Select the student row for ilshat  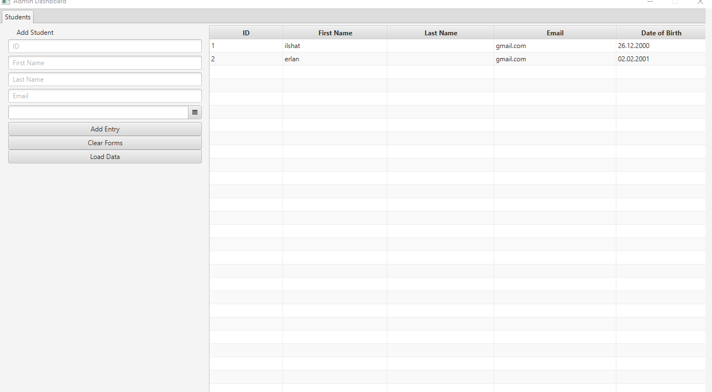(335, 46)
